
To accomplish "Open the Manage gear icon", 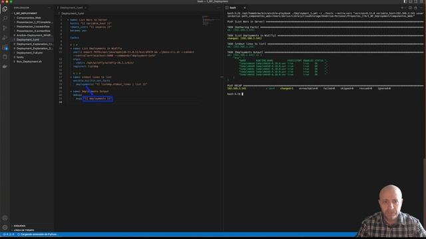I will coord(5,227).
